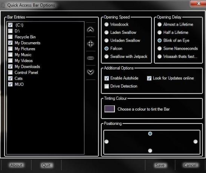This screenshot has height=173, width=206.
Task: Check the Recycle Bin bar entry
Action: 10,37
